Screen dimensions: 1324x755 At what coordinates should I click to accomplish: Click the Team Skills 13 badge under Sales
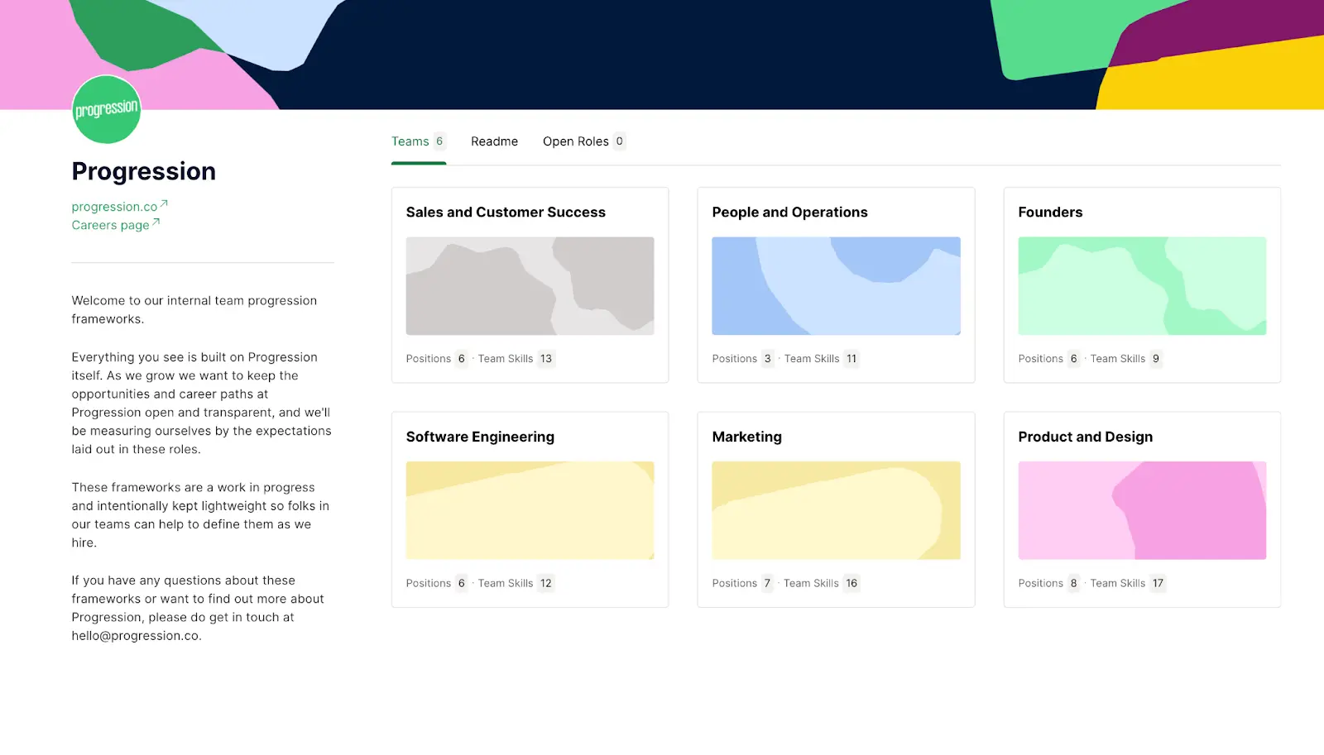click(x=545, y=358)
